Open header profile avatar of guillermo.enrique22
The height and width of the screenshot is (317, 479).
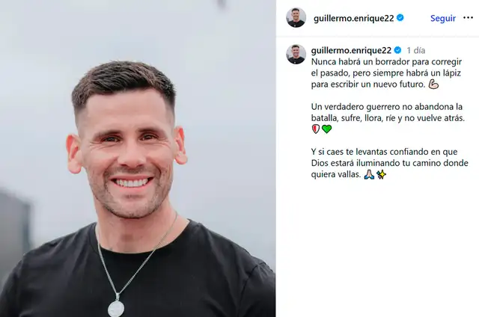tap(296, 18)
